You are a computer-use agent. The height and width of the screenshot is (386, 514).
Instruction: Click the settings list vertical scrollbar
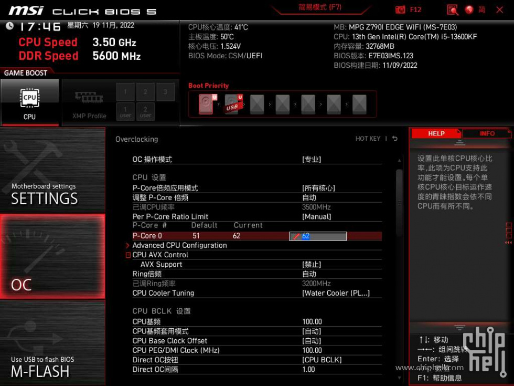click(x=399, y=203)
